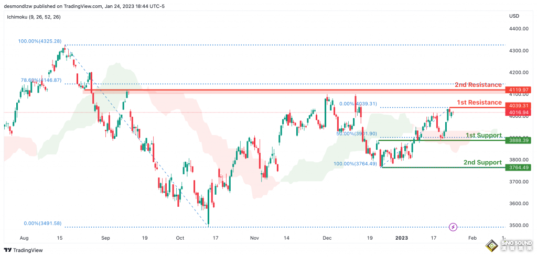This screenshot has width=537, height=257.
Task: Click the 1st Support label
Action: (x=484, y=135)
